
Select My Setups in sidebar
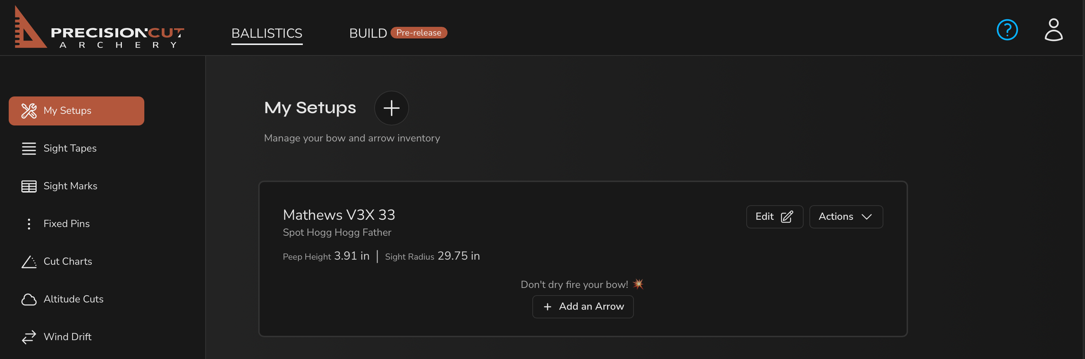[76, 111]
